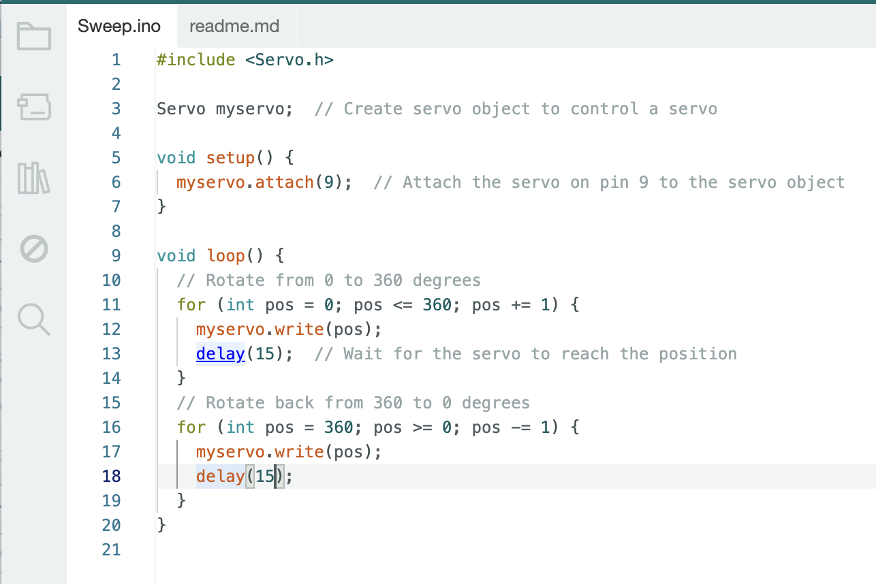Click the closing brace on line 20
Viewport: 876px width, 584px height.
pos(161,525)
